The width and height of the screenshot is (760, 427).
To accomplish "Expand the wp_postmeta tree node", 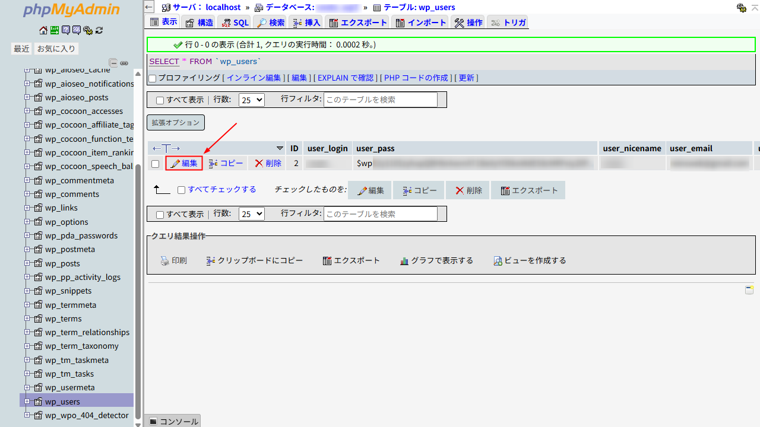I will click(x=27, y=249).
